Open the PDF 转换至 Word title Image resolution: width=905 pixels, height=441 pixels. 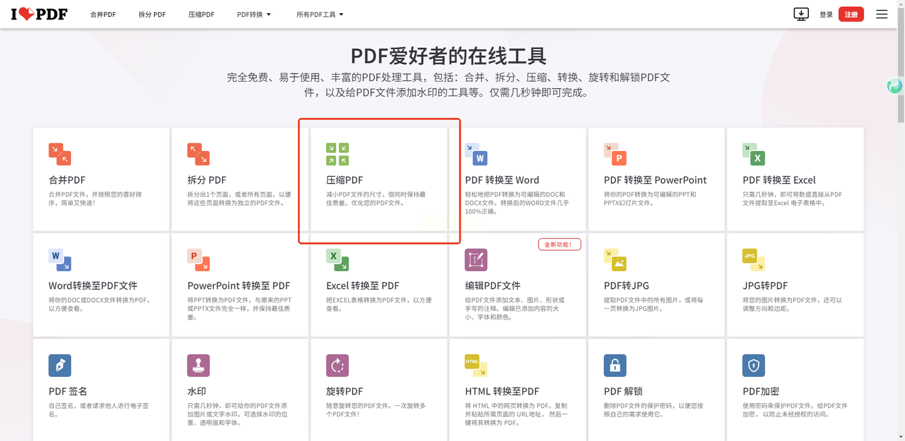click(x=502, y=180)
